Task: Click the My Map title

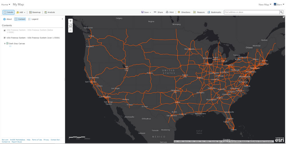Action: click(18, 4)
